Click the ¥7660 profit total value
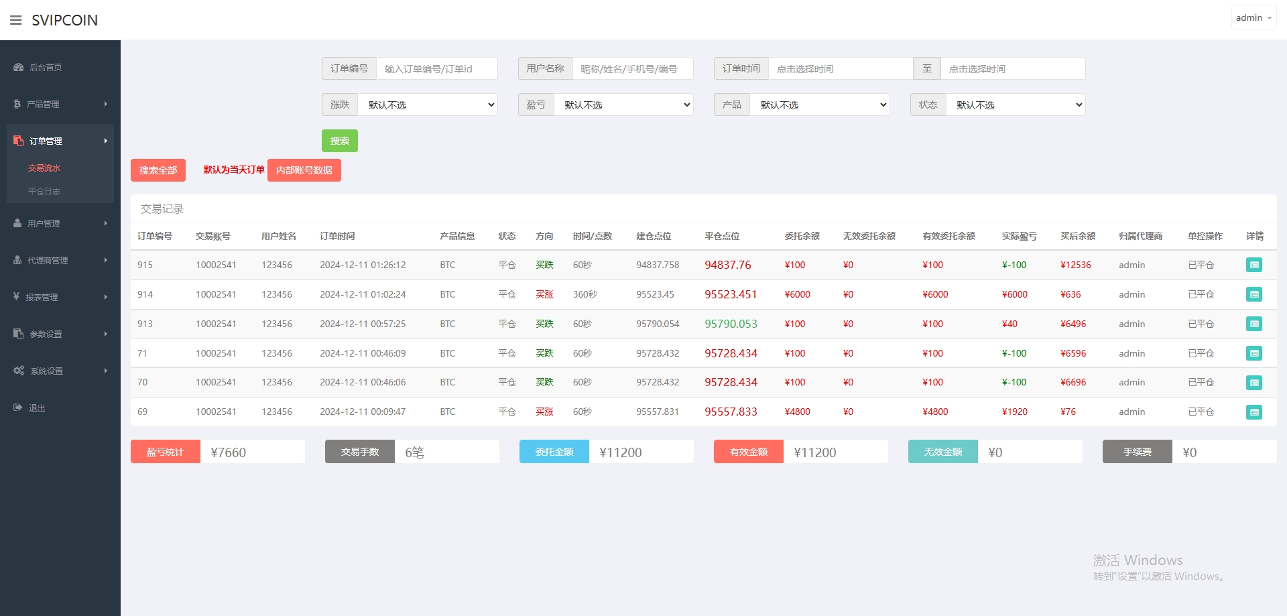The width and height of the screenshot is (1287, 616). pyautogui.click(x=229, y=452)
